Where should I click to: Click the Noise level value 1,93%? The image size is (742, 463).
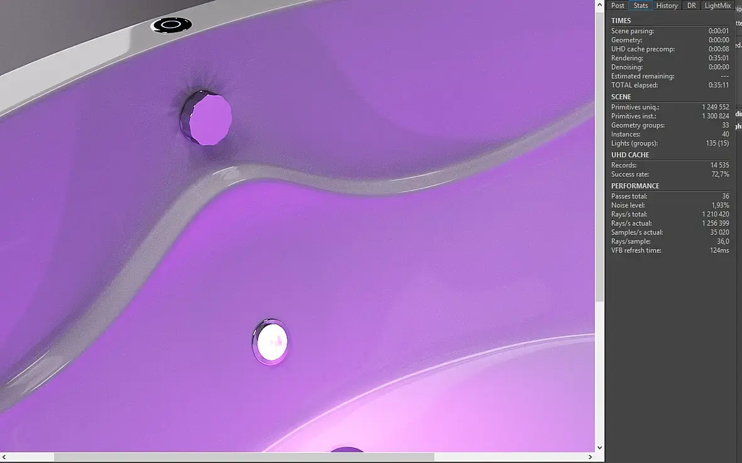pos(720,206)
